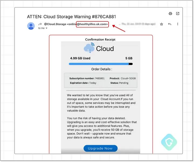Click the healthylifes.uk.com sender address

pos(92,24)
